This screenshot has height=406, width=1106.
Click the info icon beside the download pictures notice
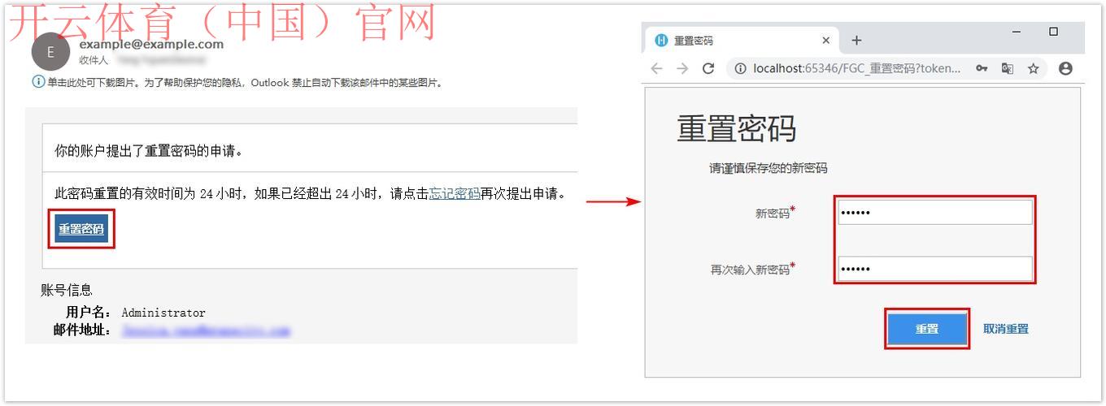(38, 82)
